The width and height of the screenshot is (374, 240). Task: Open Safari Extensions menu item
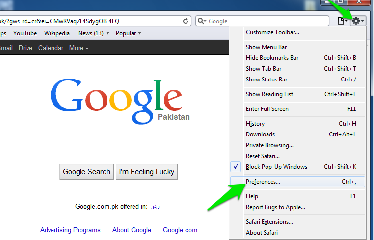pyautogui.click(x=297, y=222)
